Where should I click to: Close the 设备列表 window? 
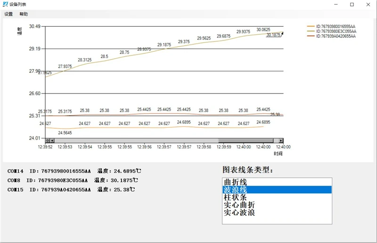[x=368, y=5]
